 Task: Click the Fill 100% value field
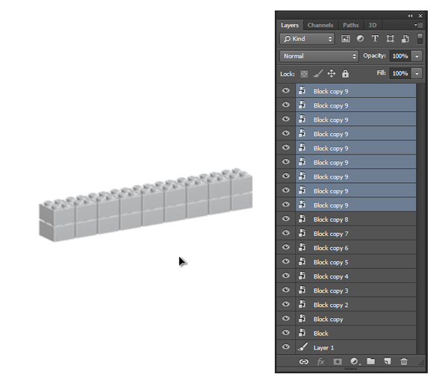(x=400, y=74)
